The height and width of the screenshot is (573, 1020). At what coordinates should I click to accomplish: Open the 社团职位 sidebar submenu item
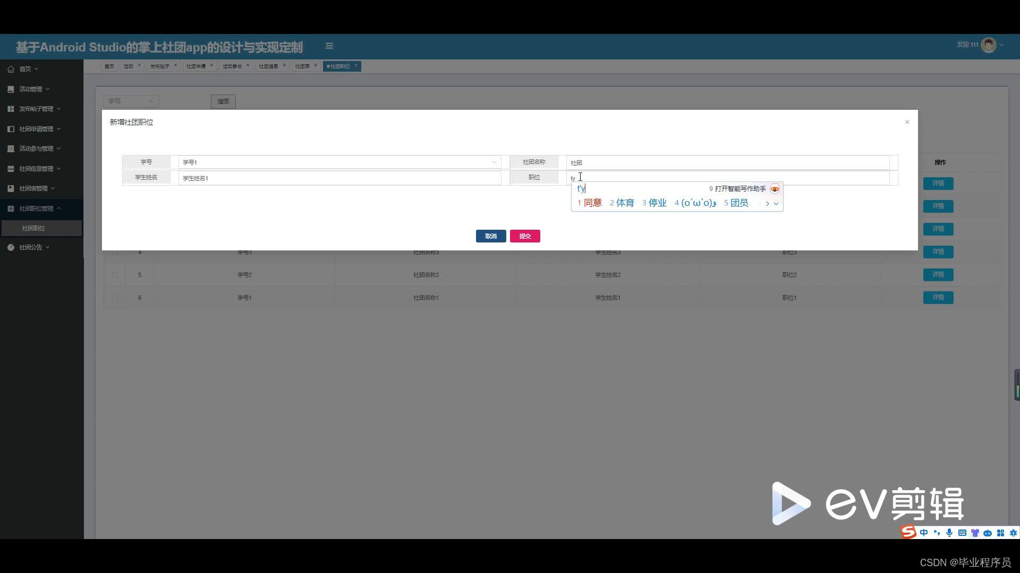pyautogui.click(x=33, y=228)
